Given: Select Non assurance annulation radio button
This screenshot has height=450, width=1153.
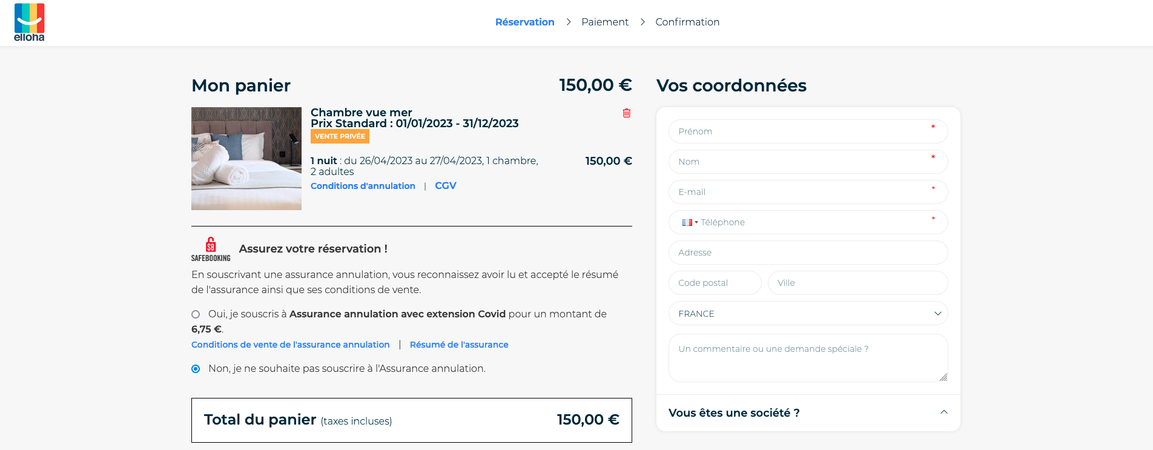Looking at the screenshot, I should 196,369.
